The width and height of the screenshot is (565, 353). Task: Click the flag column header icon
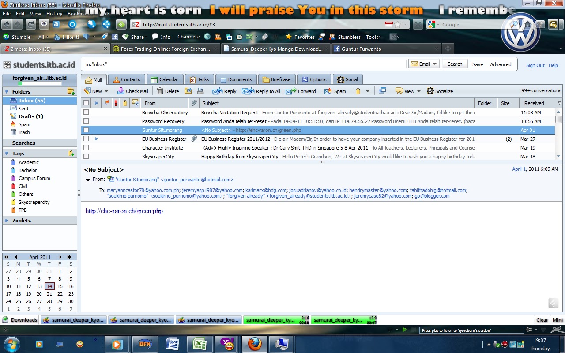coord(106,103)
